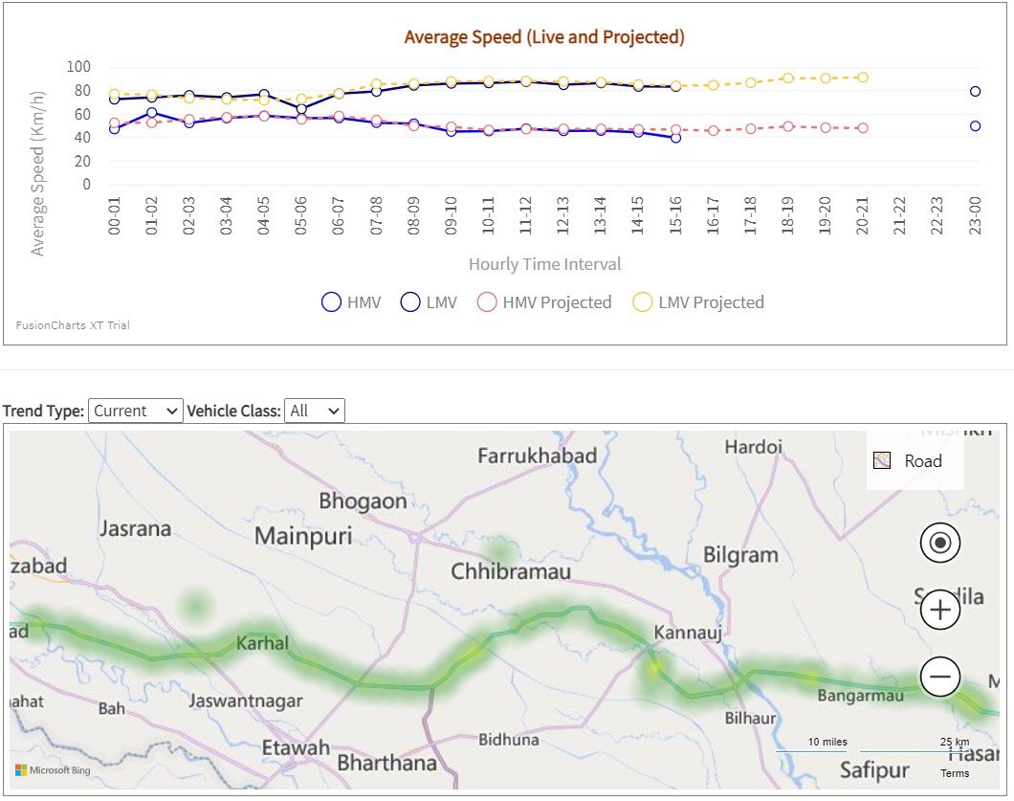This screenshot has height=801, width=1014.
Task: Click the Road map style icon
Action: point(883,461)
